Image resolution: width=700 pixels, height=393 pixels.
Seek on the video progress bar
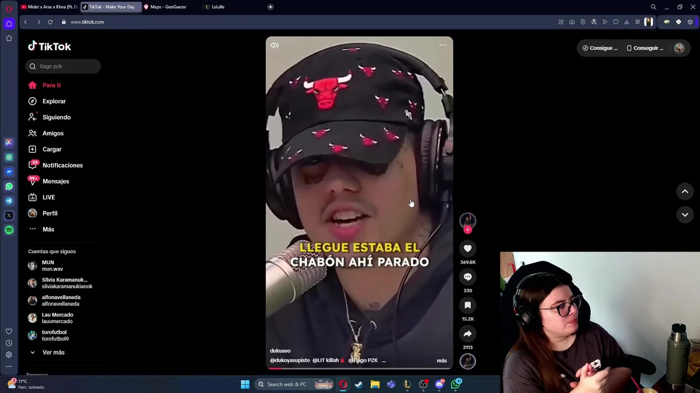tap(359, 368)
